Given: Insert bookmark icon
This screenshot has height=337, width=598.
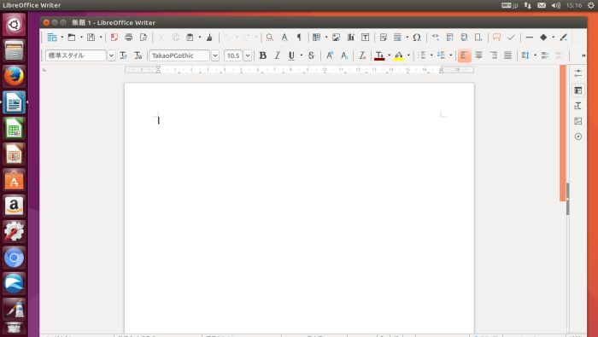Looking at the screenshot, I should (478, 38).
